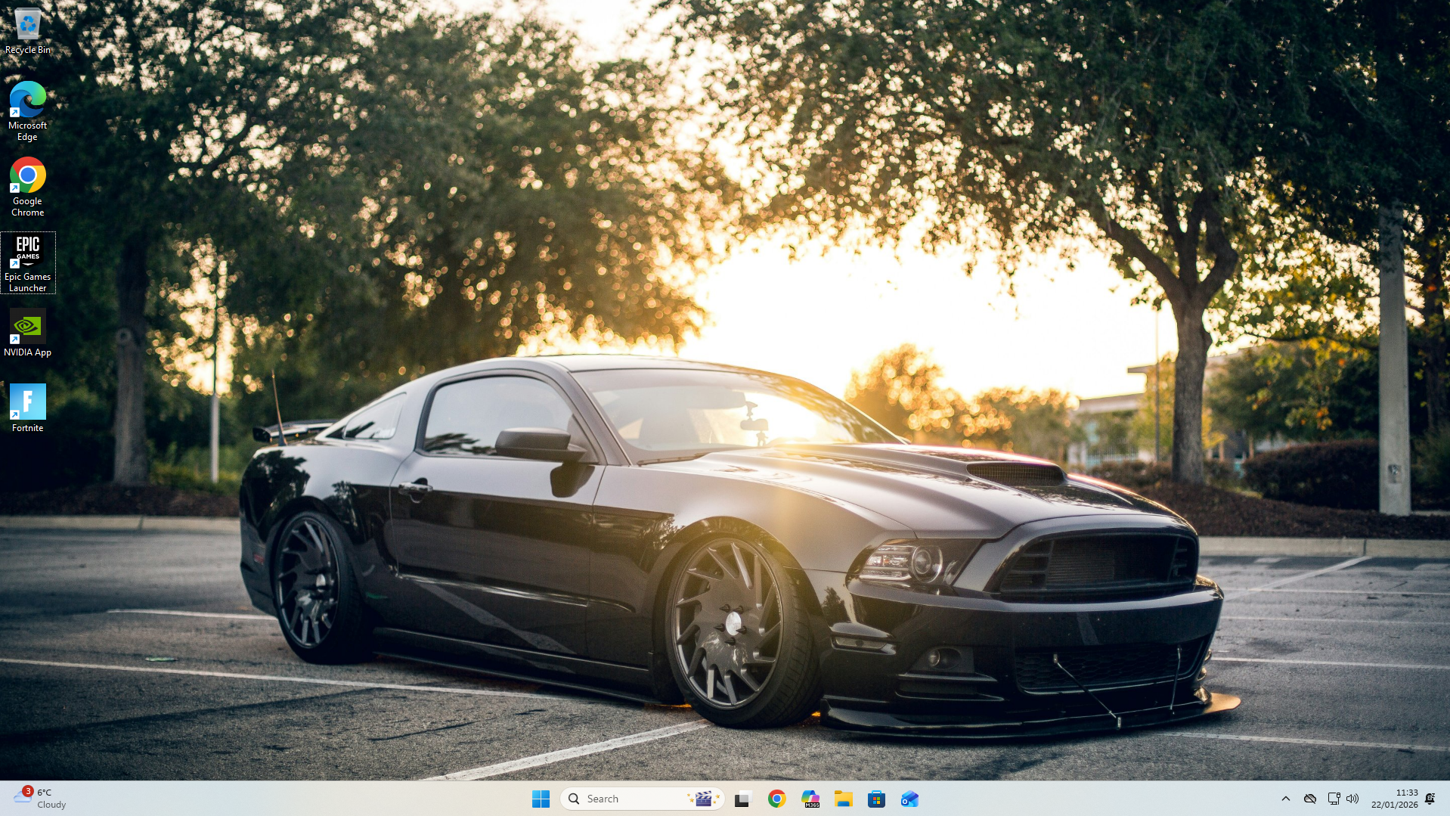The height and width of the screenshot is (816, 1450).
Task: Click the volume speaker icon
Action: (x=1352, y=799)
